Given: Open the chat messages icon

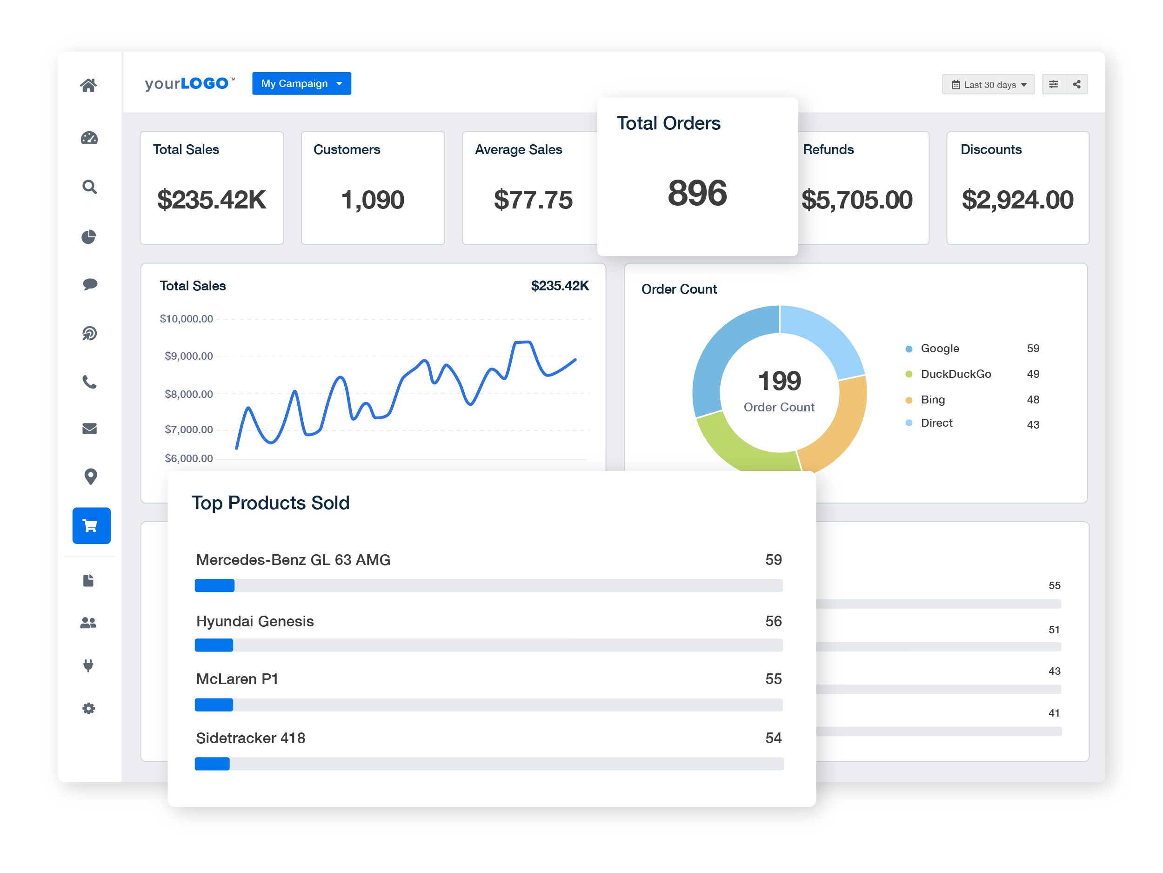Looking at the screenshot, I should pos(90,284).
